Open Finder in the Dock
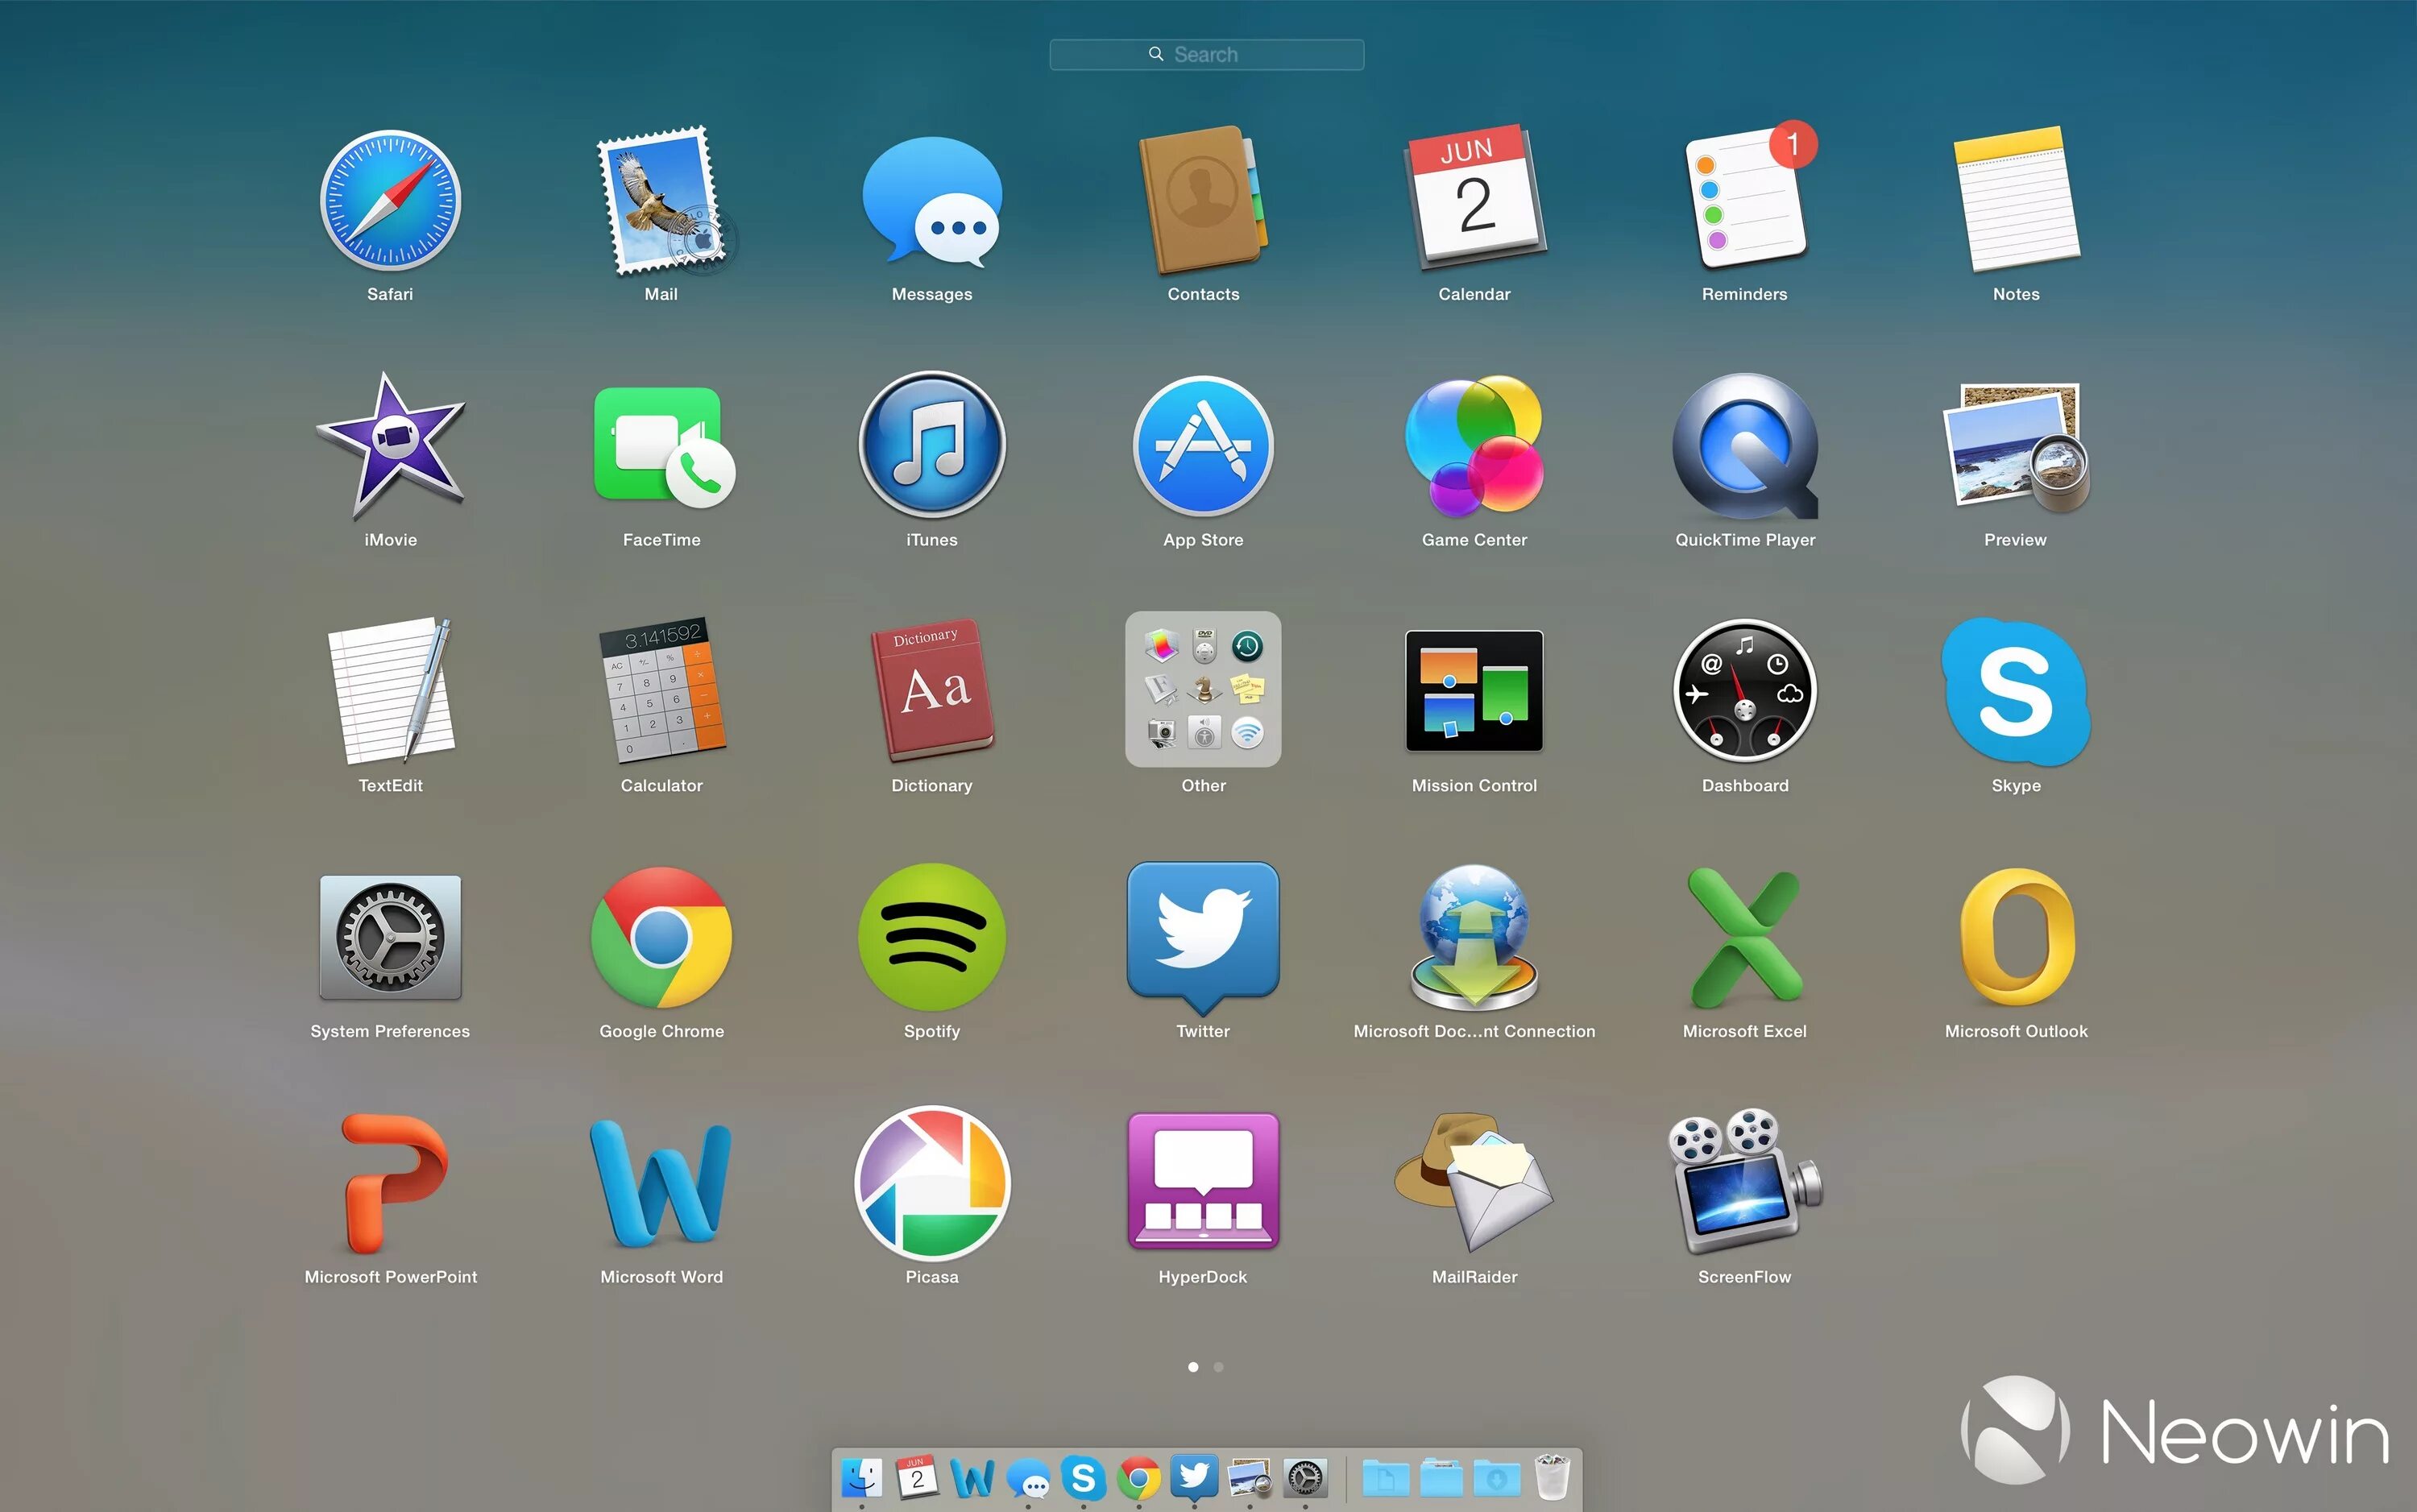This screenshot has width=2417, height=1512. [x=861, y=1478]
